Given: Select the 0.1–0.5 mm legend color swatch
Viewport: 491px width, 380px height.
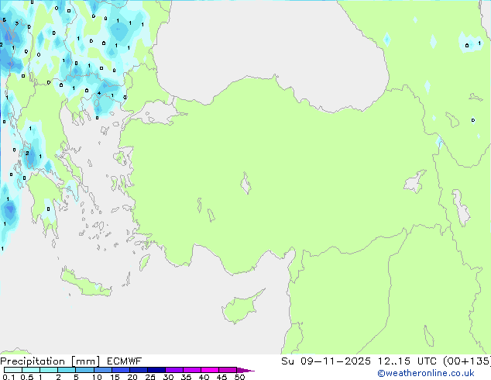Looking at the screenshot, I should point(13,370).
